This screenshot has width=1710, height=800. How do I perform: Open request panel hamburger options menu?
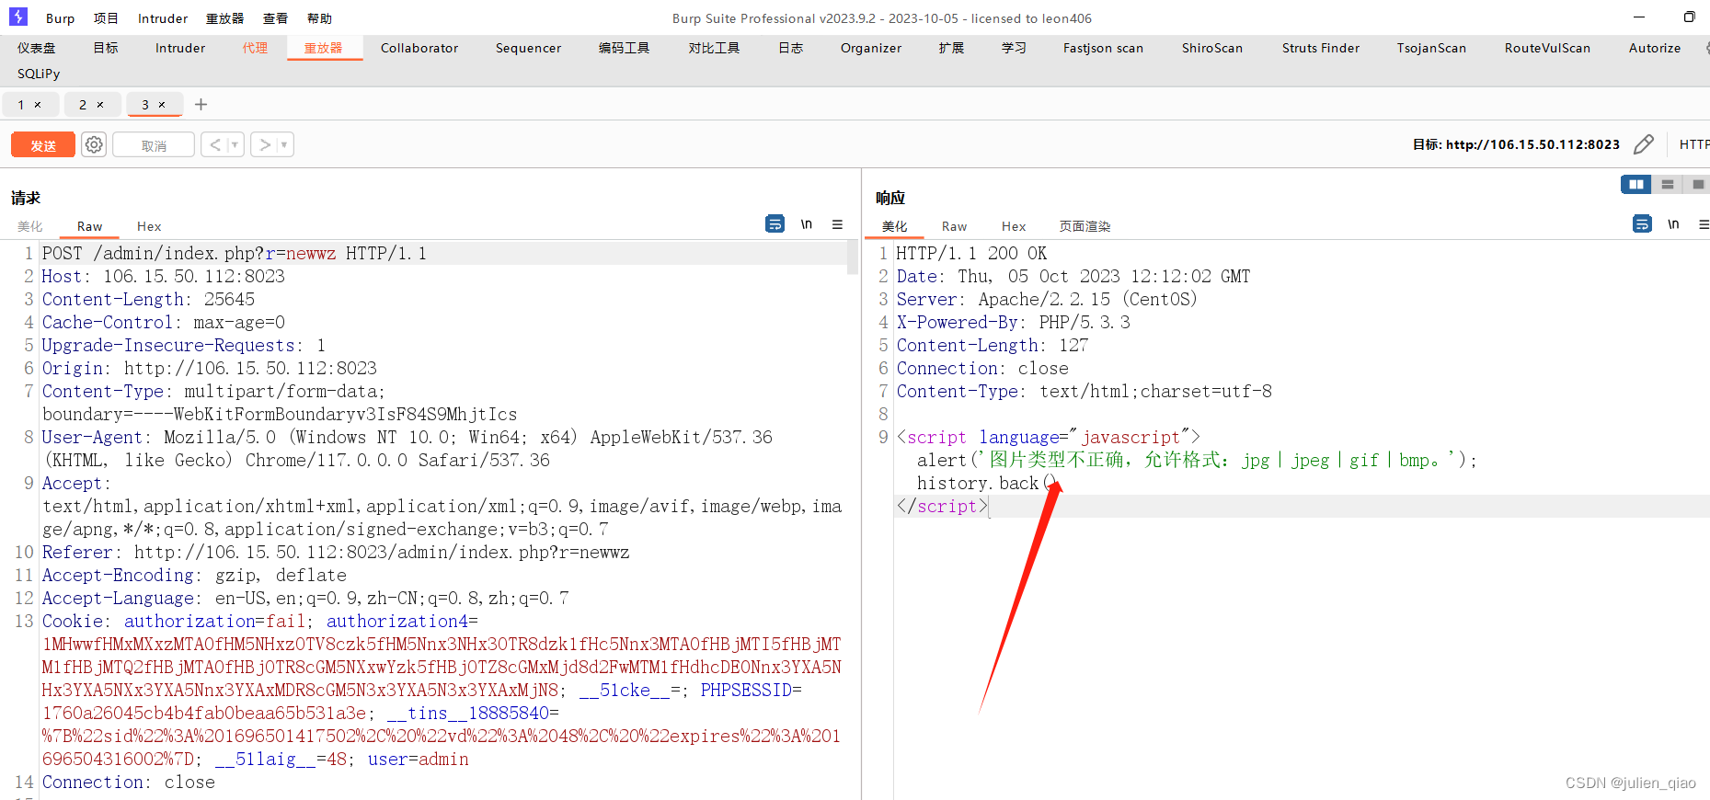tap(837, 223)
